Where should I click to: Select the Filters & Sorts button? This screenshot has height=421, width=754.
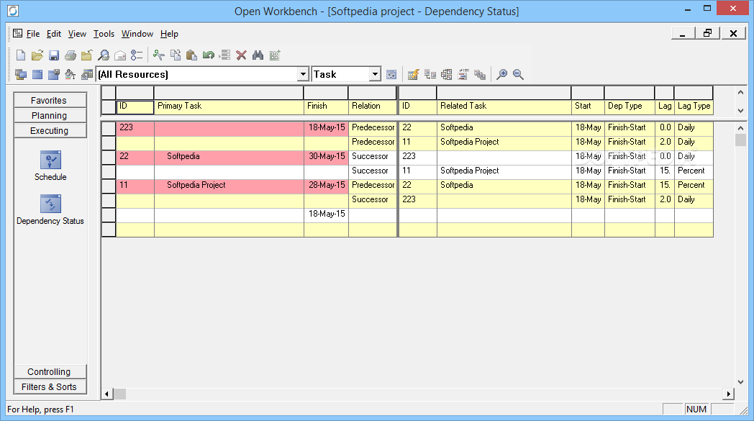click(50, 387)
